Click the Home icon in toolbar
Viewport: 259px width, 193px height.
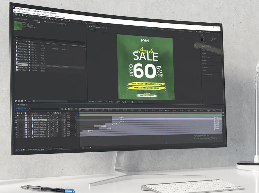[16, 15]
